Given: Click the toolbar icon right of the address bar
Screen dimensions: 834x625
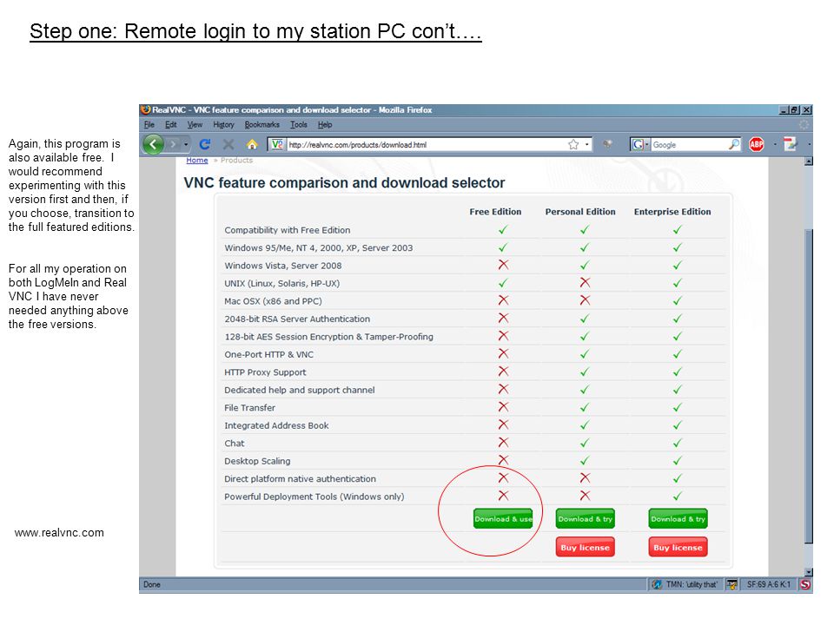Looking at the screenshot, I should coord(607,144).
